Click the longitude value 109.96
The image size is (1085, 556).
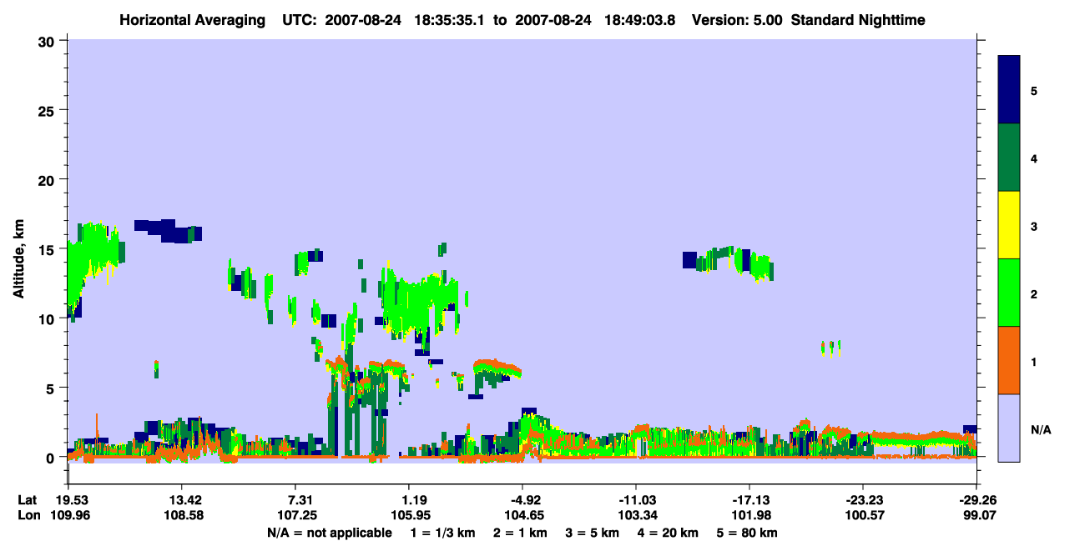68,516
